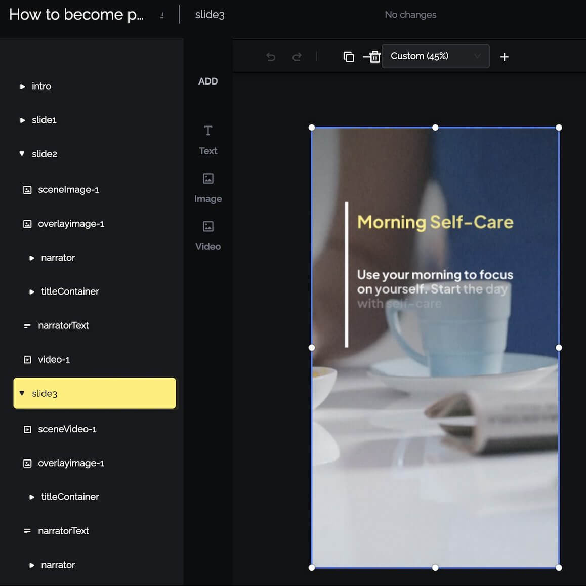Click the top-right canvas selection handle

pos(559,128)
